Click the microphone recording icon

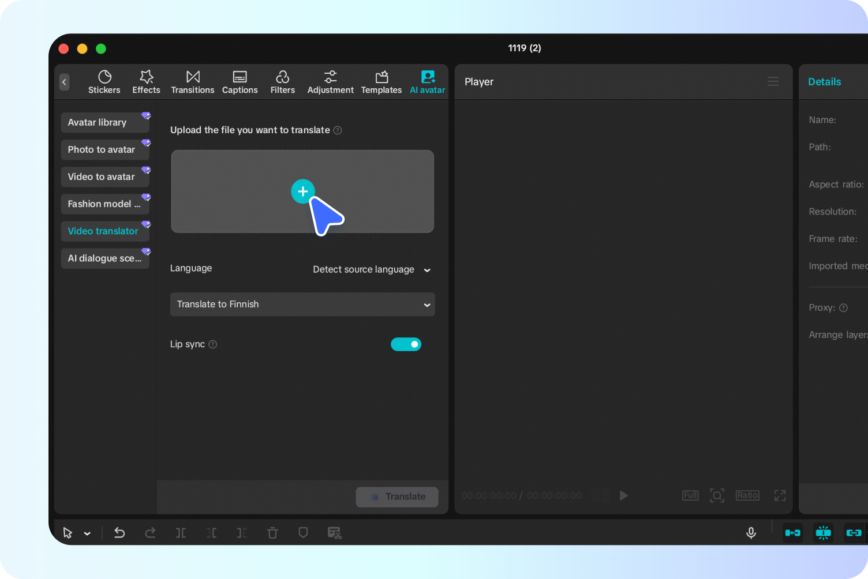[x=751, y=532]
